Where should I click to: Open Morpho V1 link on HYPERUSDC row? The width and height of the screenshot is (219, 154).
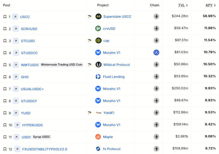111,125
